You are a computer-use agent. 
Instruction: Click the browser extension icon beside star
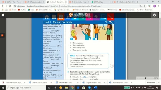(149, 6)
